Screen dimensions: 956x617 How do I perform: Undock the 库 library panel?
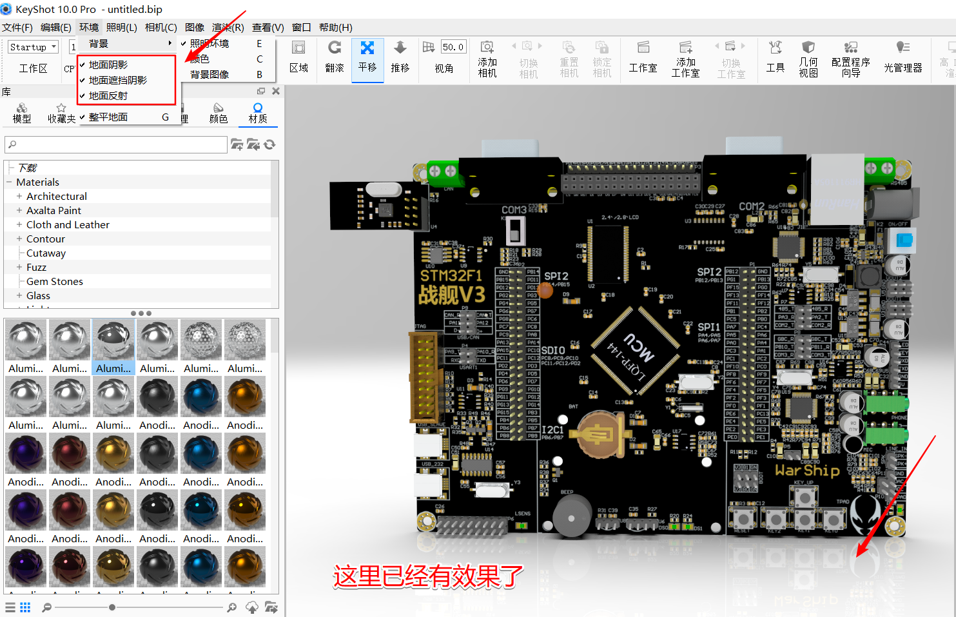pyautogui.click(x=261, y=92)
